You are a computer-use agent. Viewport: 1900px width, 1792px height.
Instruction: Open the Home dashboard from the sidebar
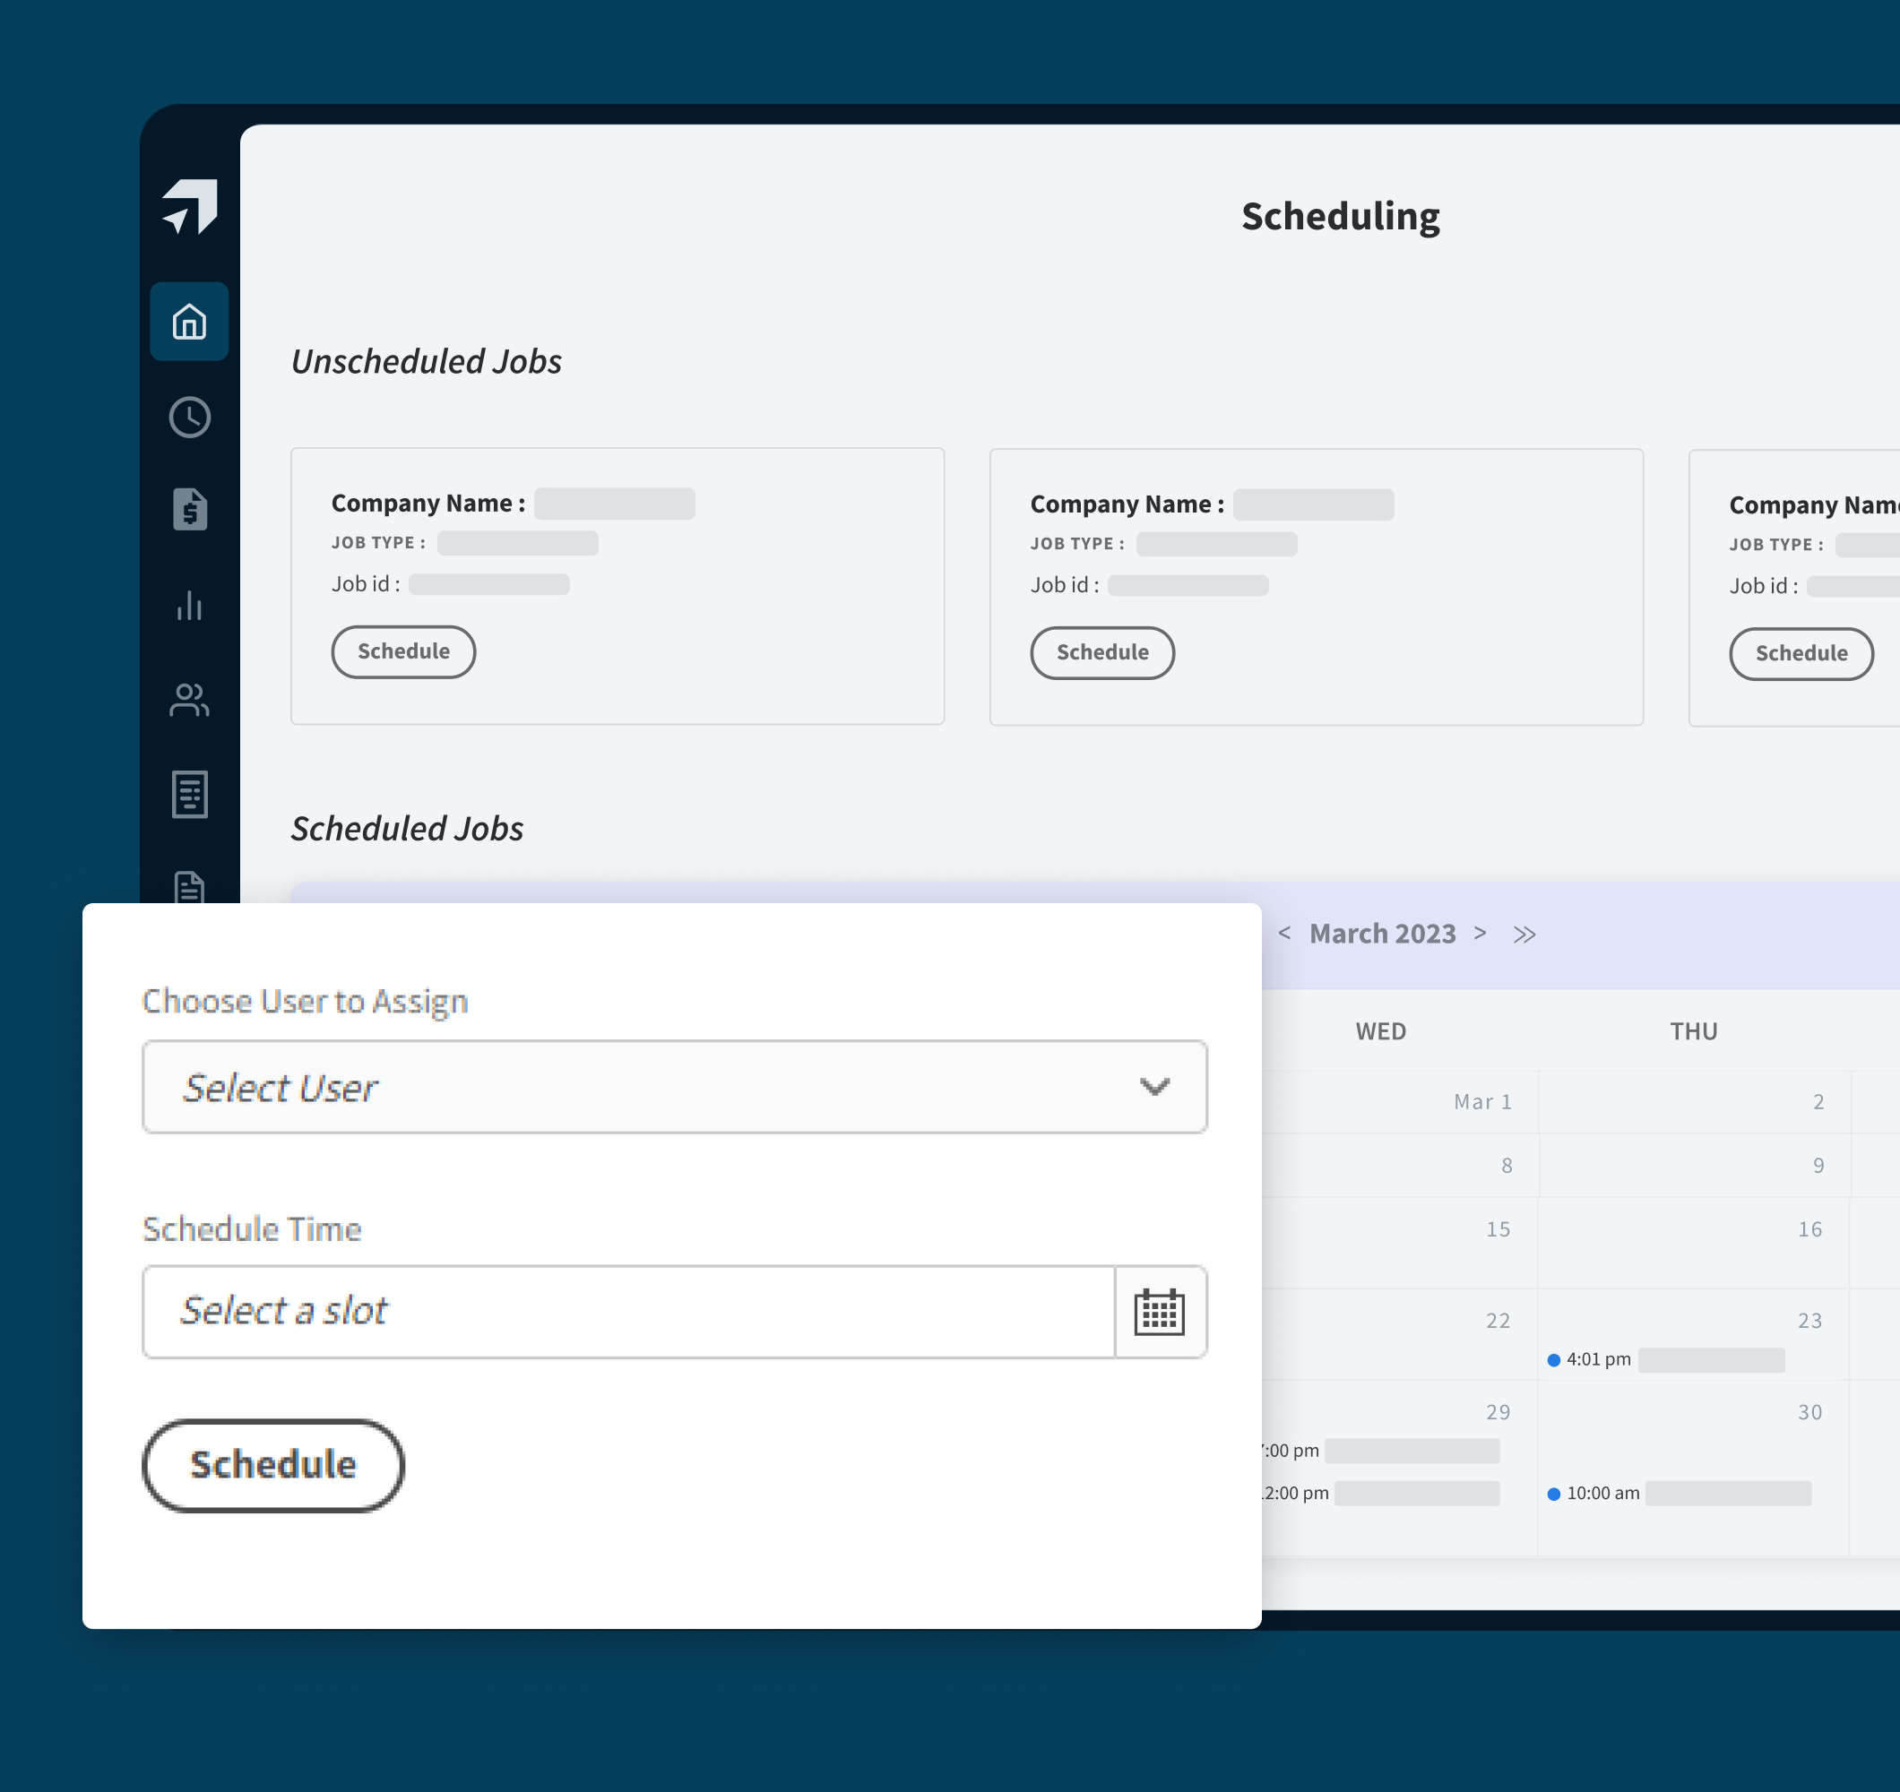point(188,323)
